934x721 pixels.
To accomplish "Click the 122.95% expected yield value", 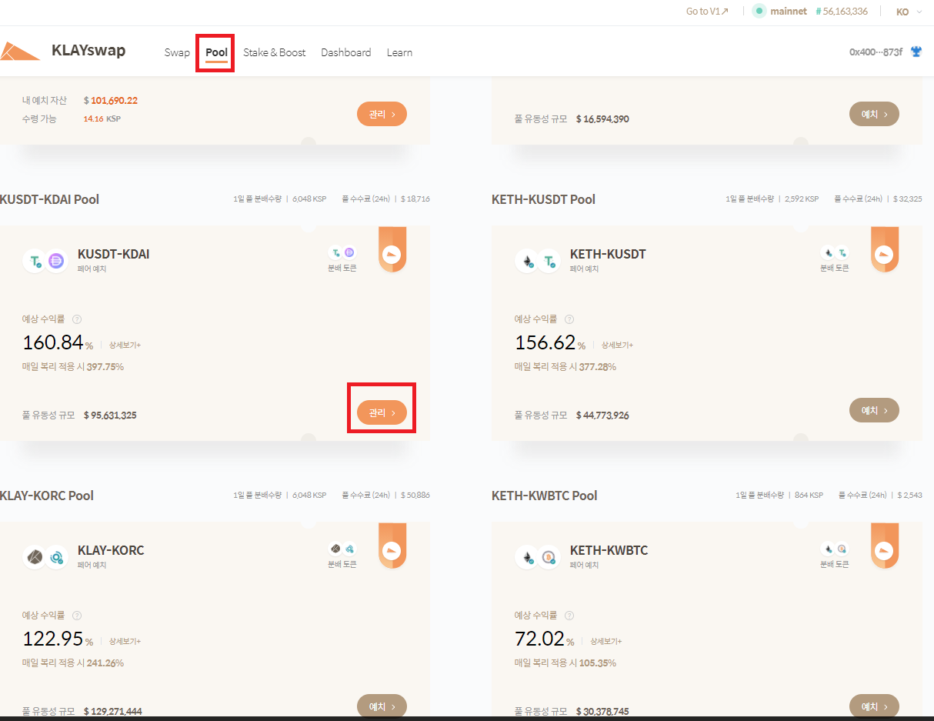I will (x=58, y=639).
